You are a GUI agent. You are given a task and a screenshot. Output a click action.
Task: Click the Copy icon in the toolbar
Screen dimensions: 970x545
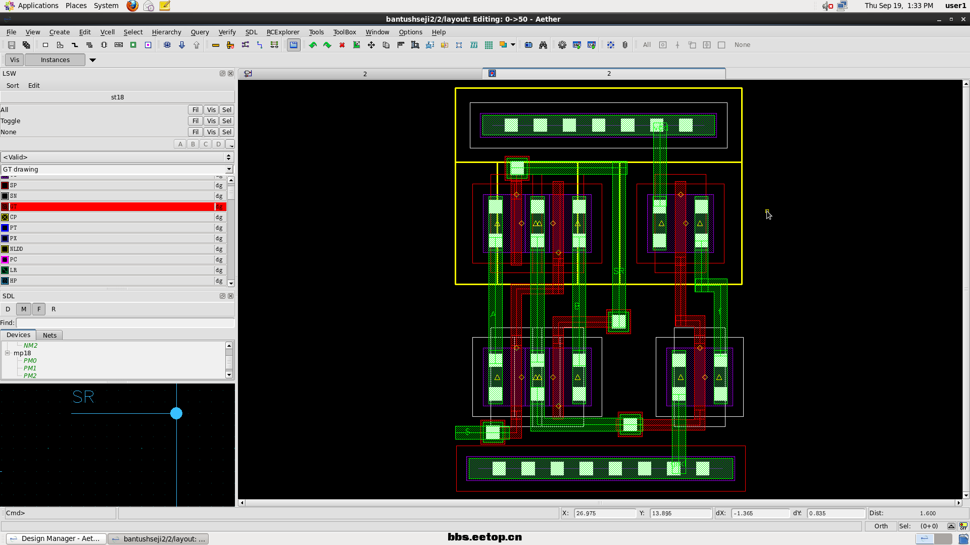tap(386, 45)
